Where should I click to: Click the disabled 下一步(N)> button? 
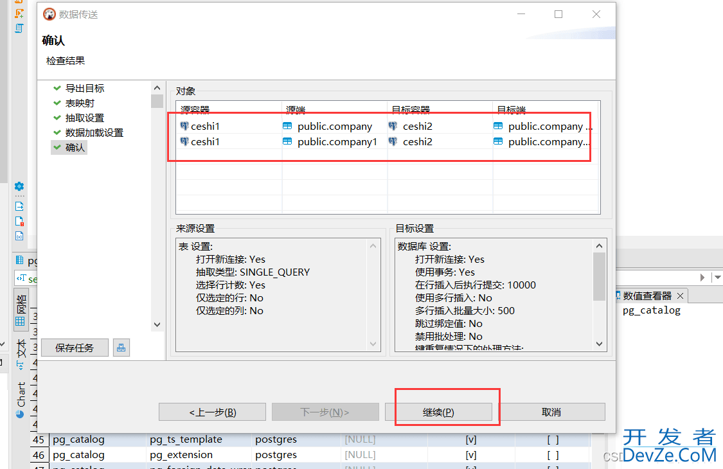tap(325, 412)
